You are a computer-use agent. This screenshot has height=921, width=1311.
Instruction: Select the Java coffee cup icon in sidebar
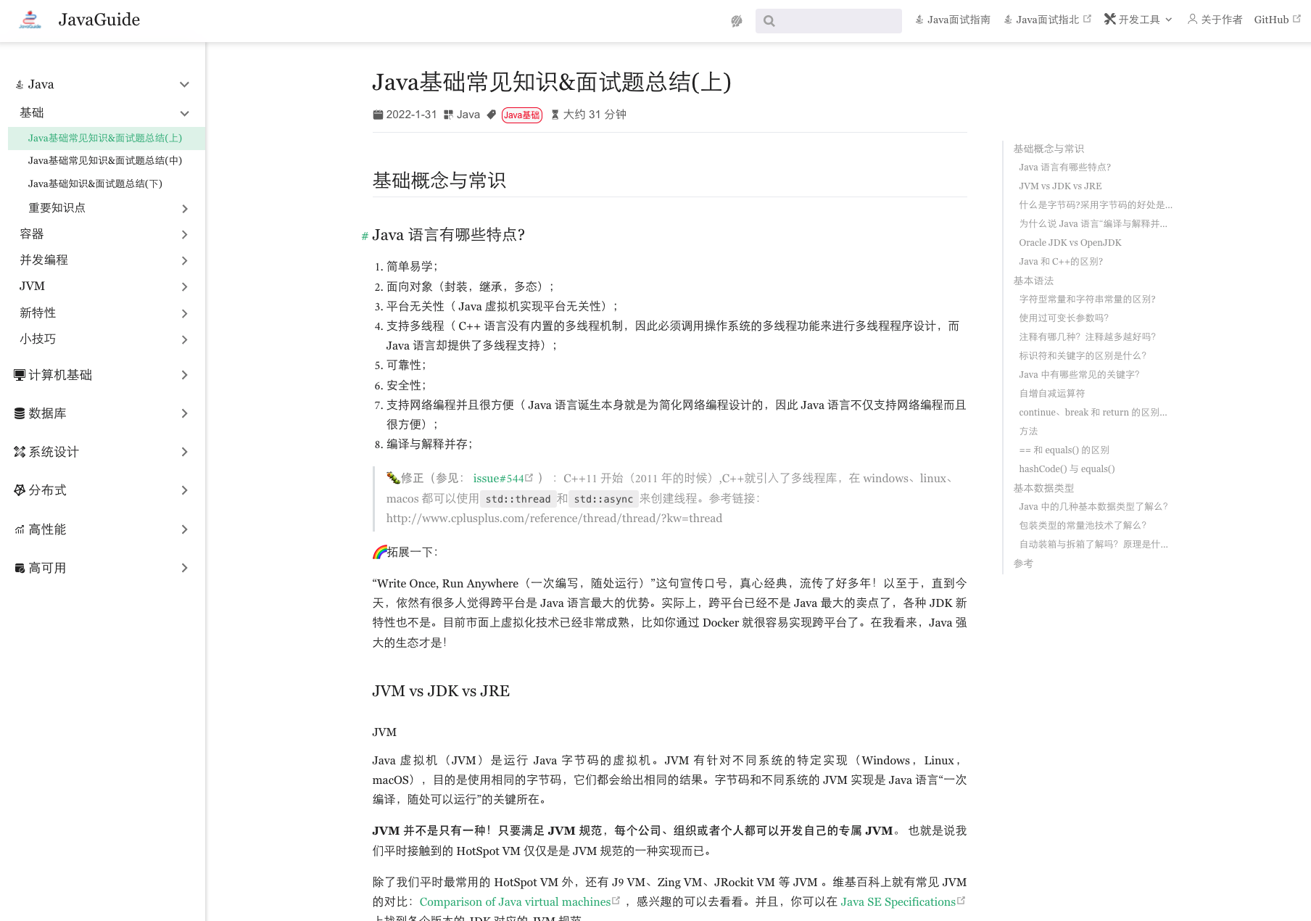point(19,84)
